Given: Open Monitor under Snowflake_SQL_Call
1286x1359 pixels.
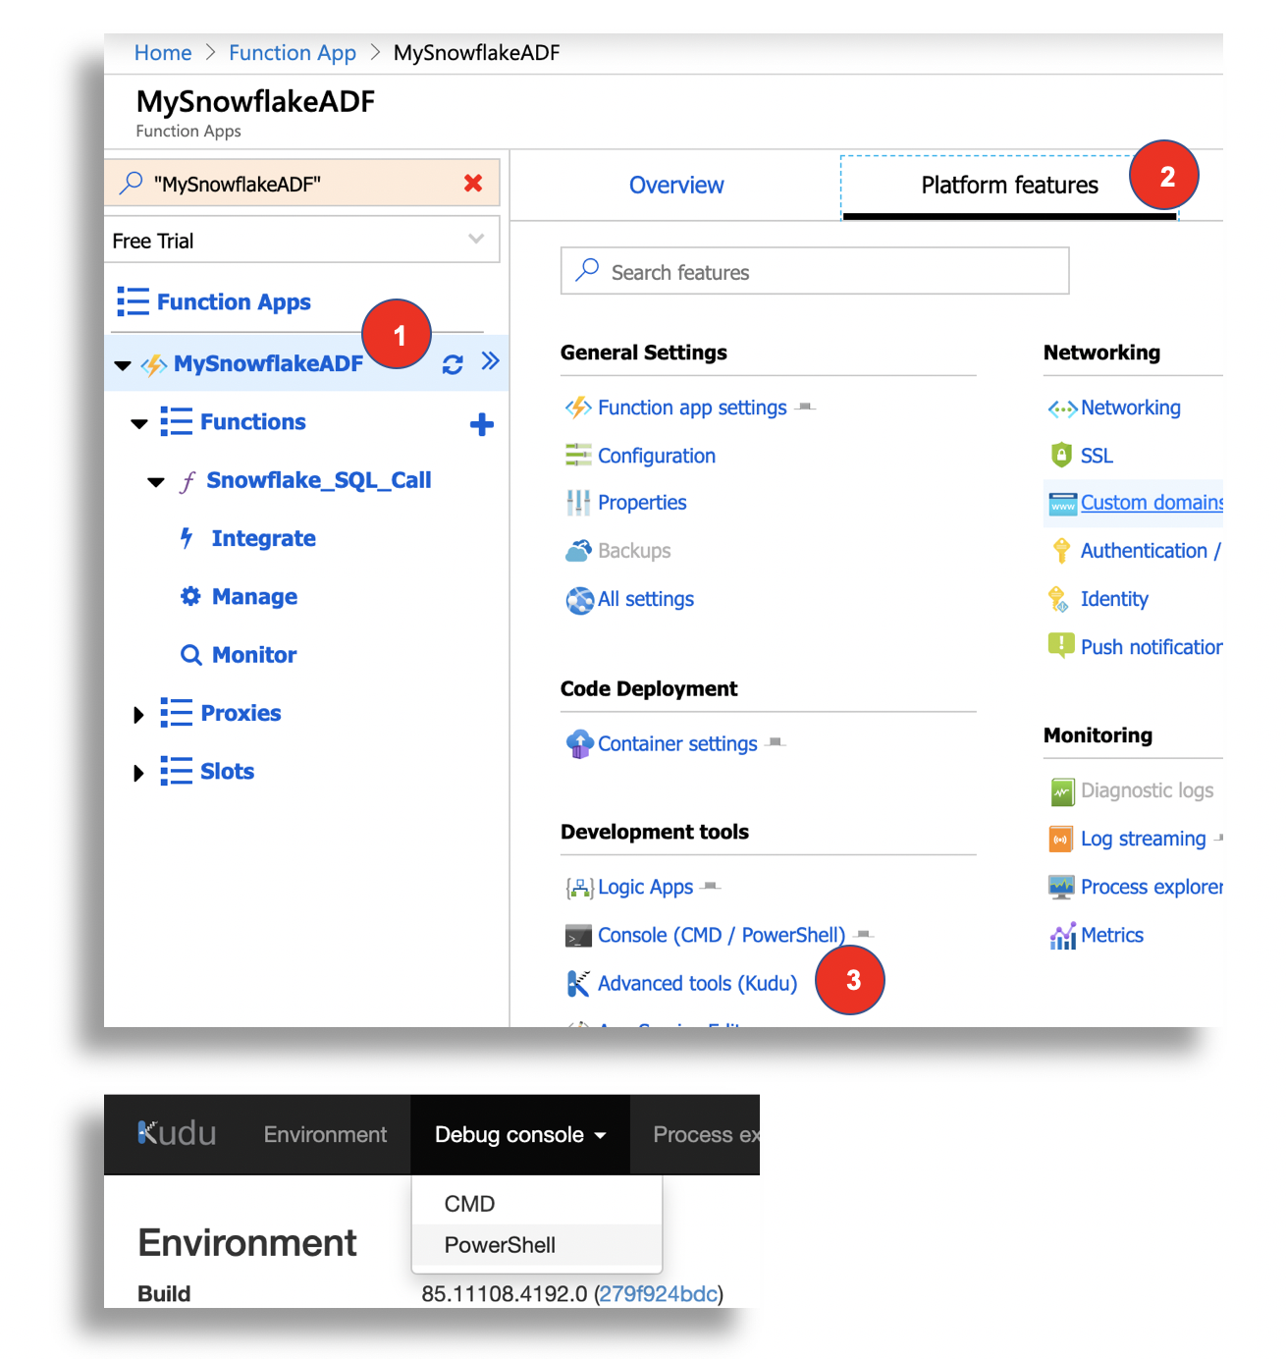Looking at the screenshot, I should click(x=254, y=654).
